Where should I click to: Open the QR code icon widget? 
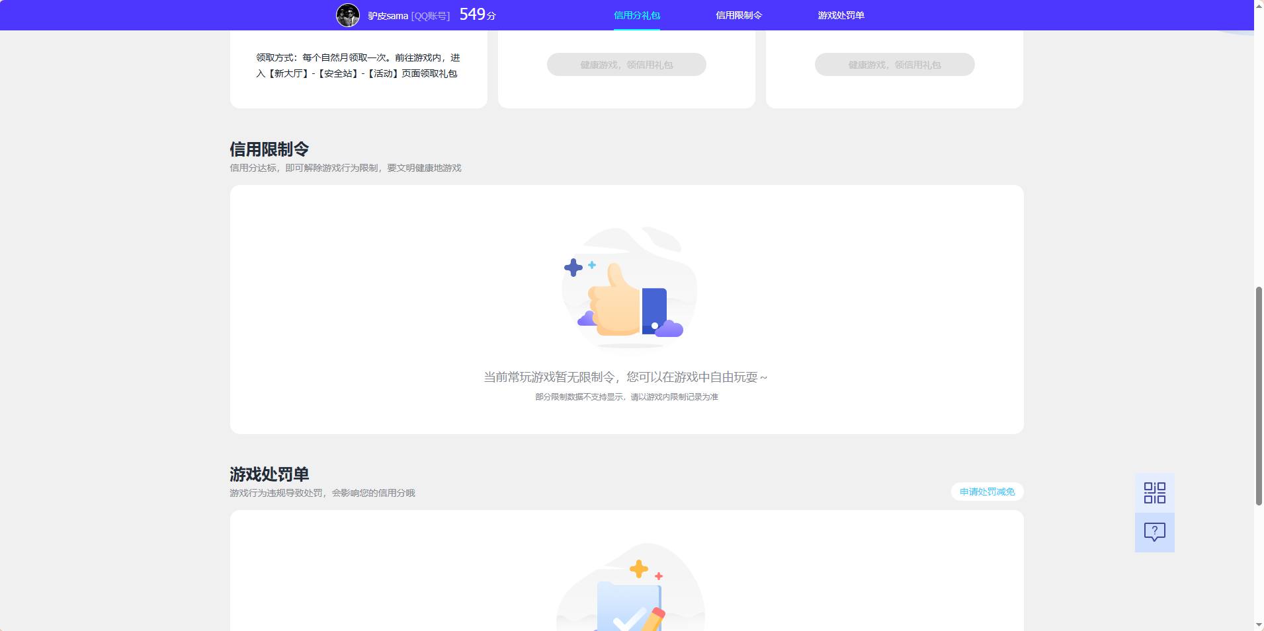tap(1154, 493)
